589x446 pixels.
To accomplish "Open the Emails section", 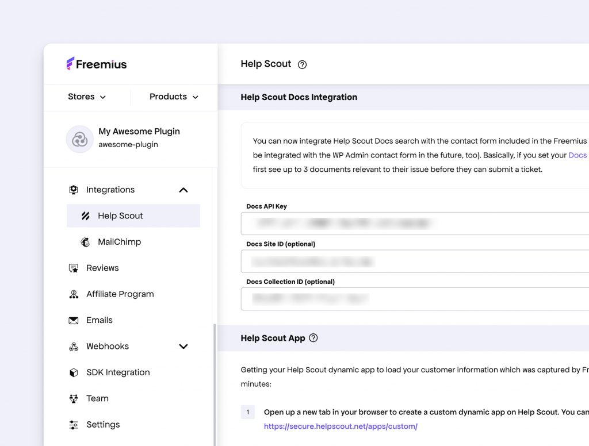I will [x=100, y=320].
